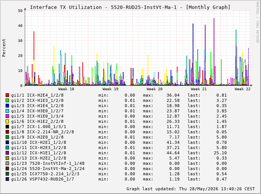
Task: Click the Week 22 axis label
Action: (242, 89)
